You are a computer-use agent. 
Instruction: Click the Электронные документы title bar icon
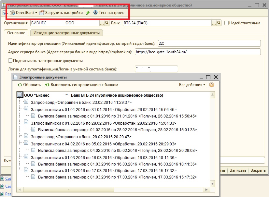point(15,77)
